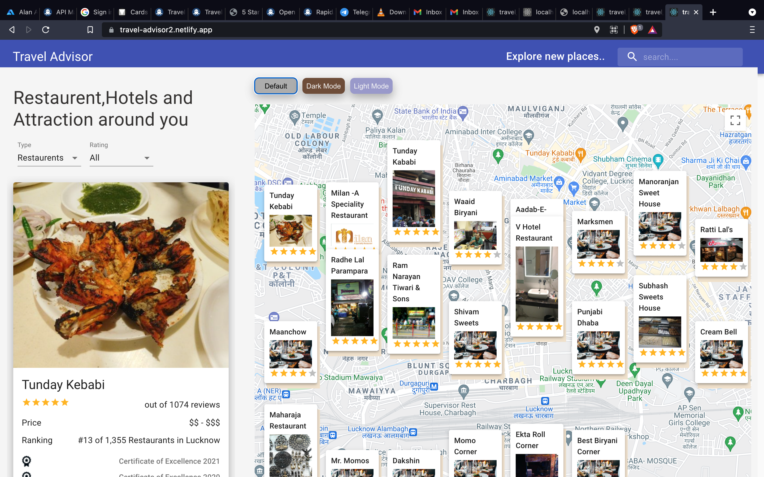
Task: Click the browser back arrow
Action: click(x=12, y=30)
